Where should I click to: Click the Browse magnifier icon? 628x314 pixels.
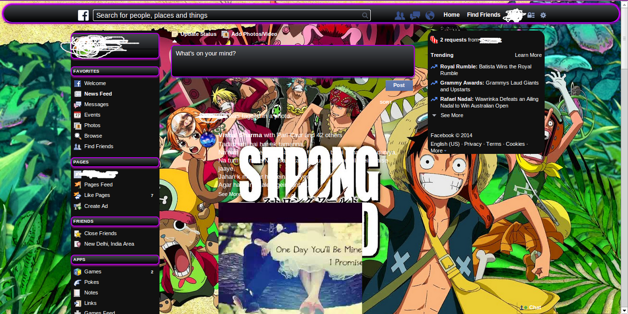click(x=78, y=136)
